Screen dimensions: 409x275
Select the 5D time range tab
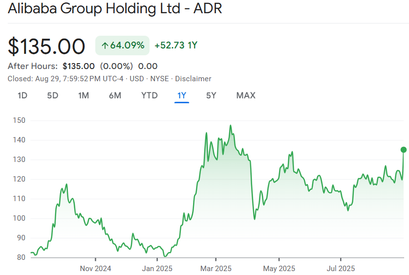[53, 95]
